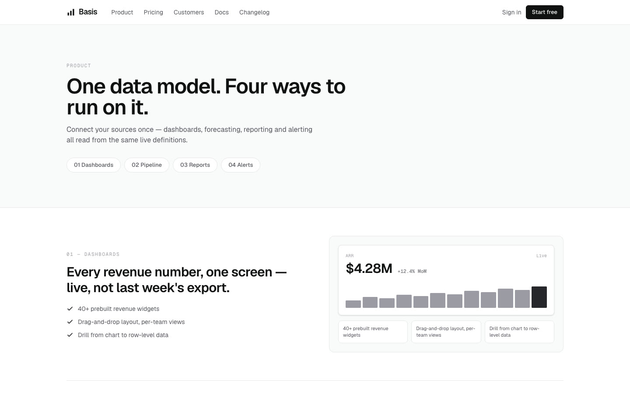Viewport: 630px width, 393px height.
Task: Click the Start free button
Action: [x=544, y=12]
